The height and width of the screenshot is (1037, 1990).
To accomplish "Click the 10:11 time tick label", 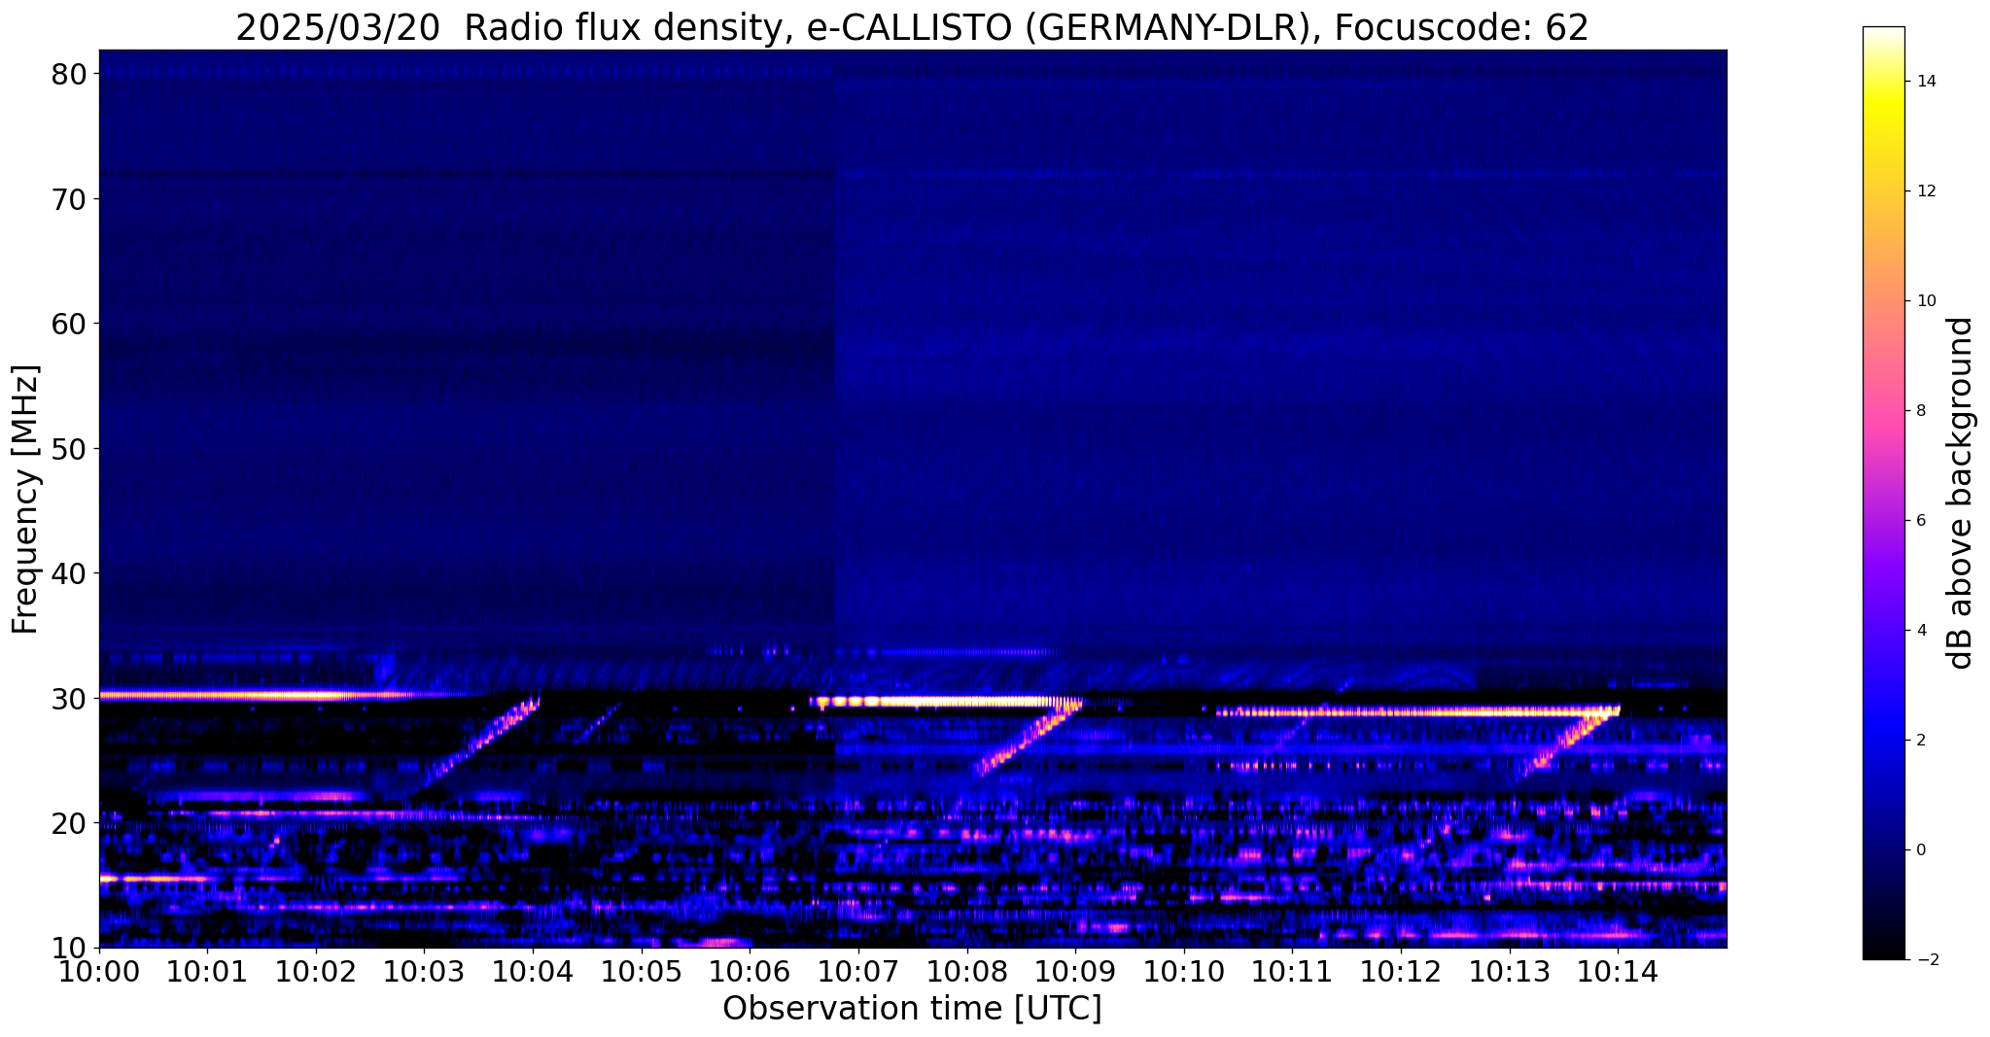I will click(1292, 971).
